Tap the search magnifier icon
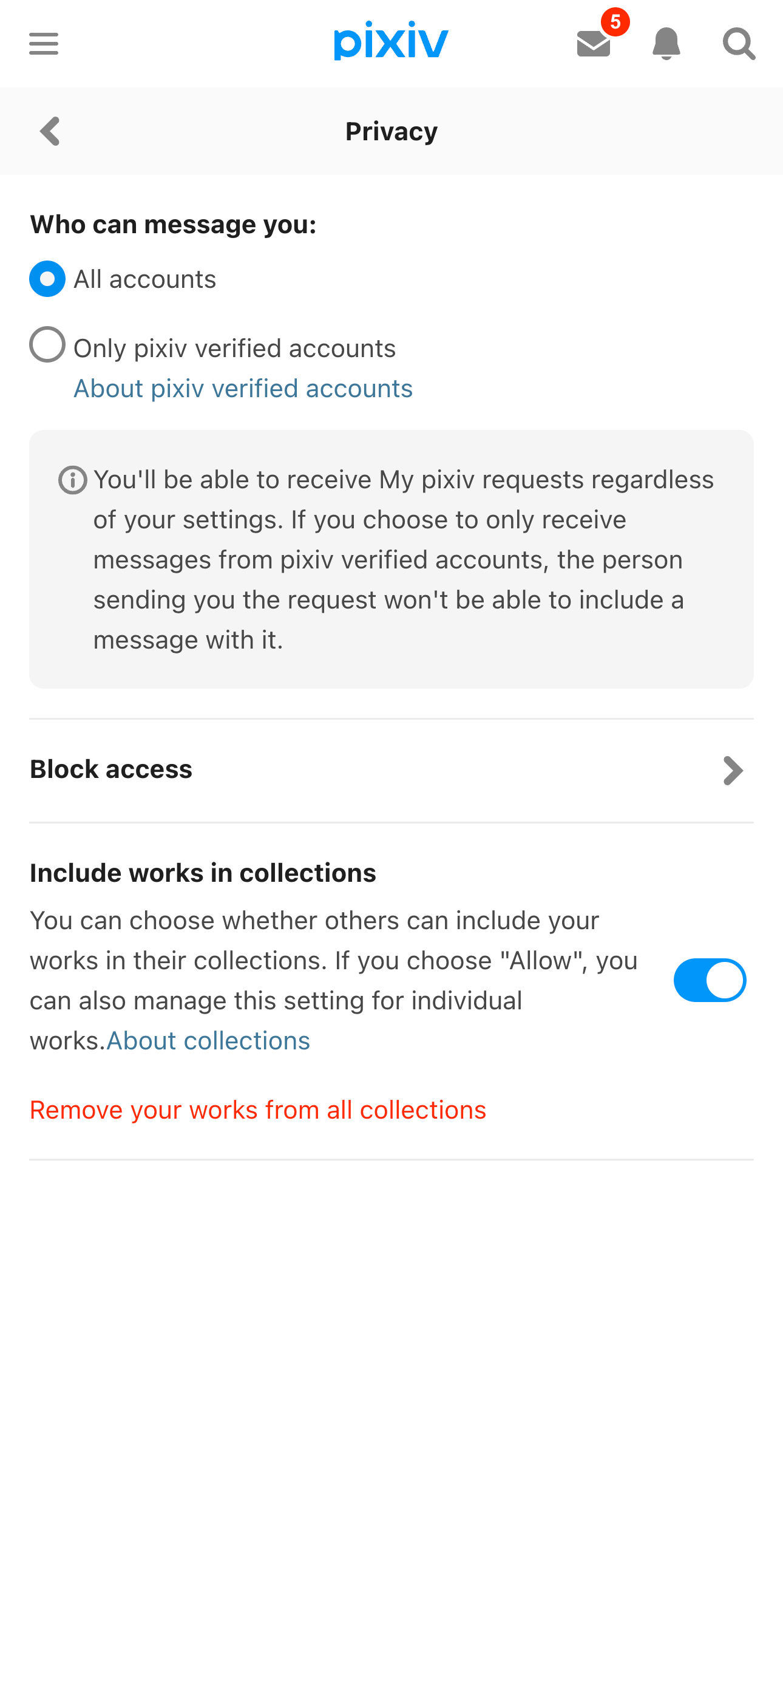Image resolution: width=783 pixels, height=1698 pixels. click(739, 44)
